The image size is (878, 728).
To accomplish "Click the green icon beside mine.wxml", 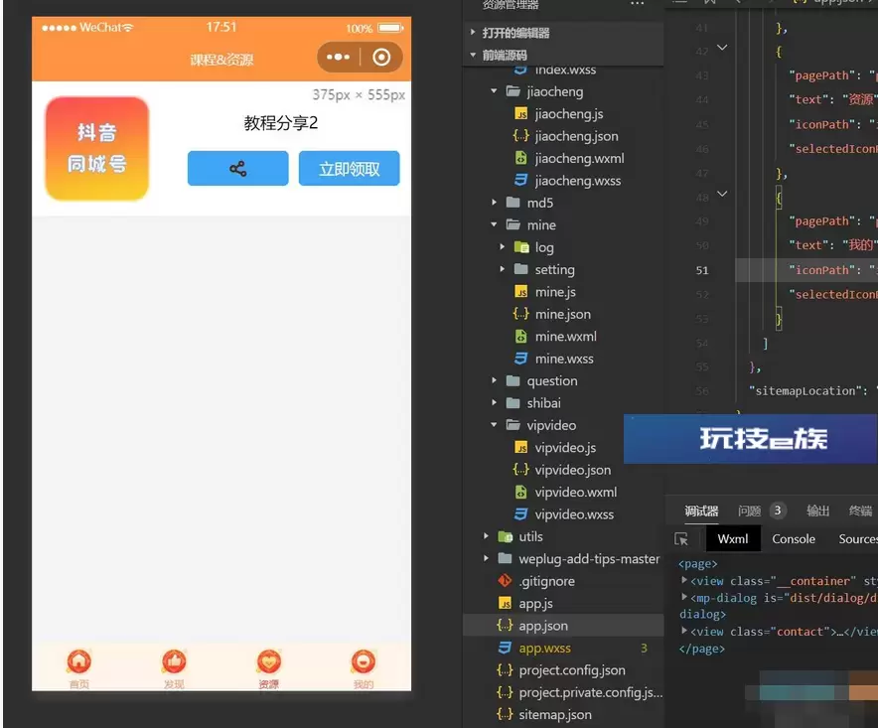I will 521,337.
